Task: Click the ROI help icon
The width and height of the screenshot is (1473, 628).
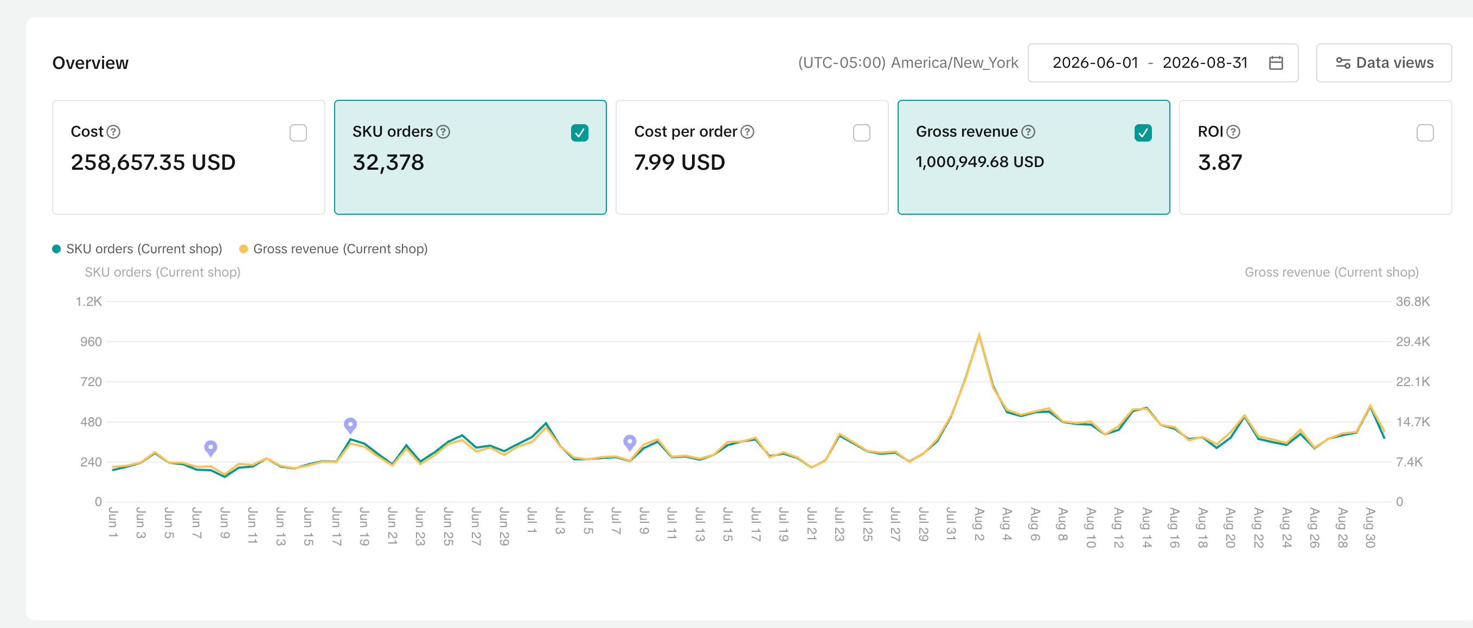Action: [1233, 132]
